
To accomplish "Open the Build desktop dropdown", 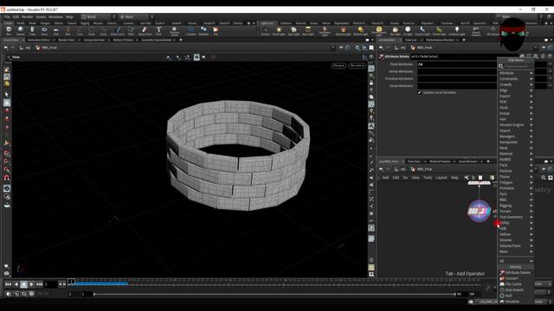I will 99,16.
